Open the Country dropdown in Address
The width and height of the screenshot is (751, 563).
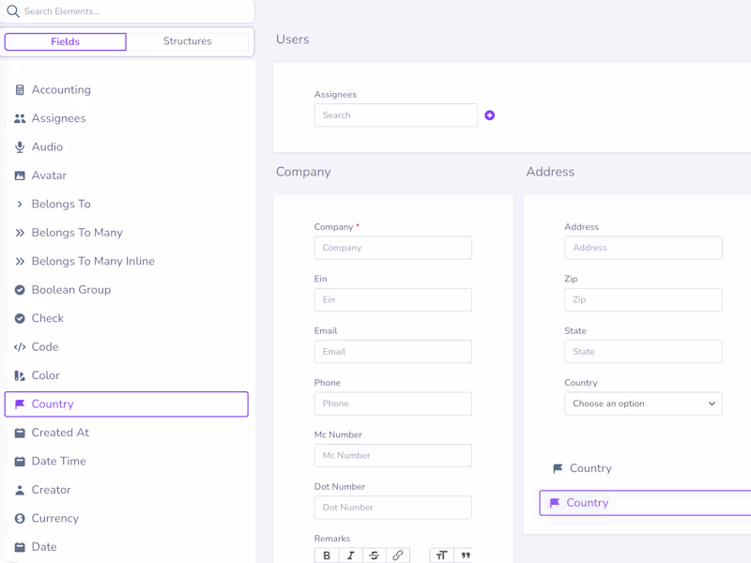click(643, 403)
